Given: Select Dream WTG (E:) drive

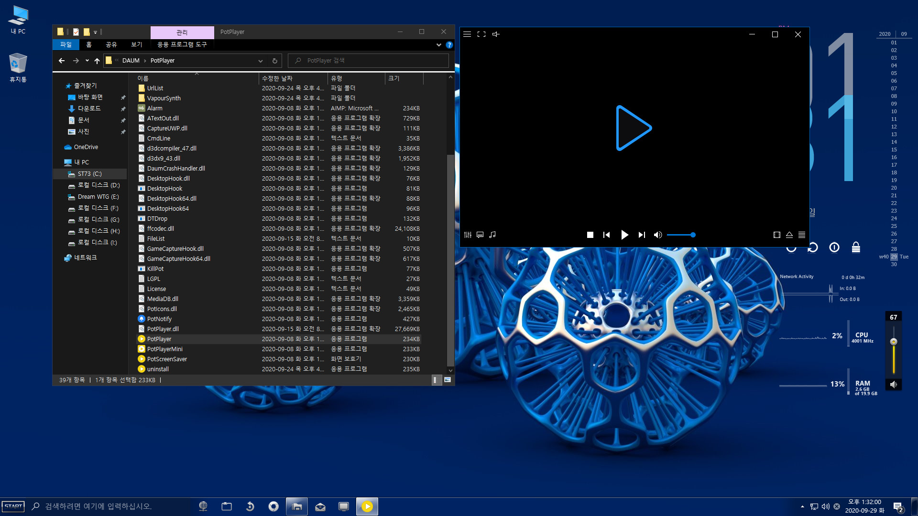Looking at the screenshot, I should click(x=98, y=197).
